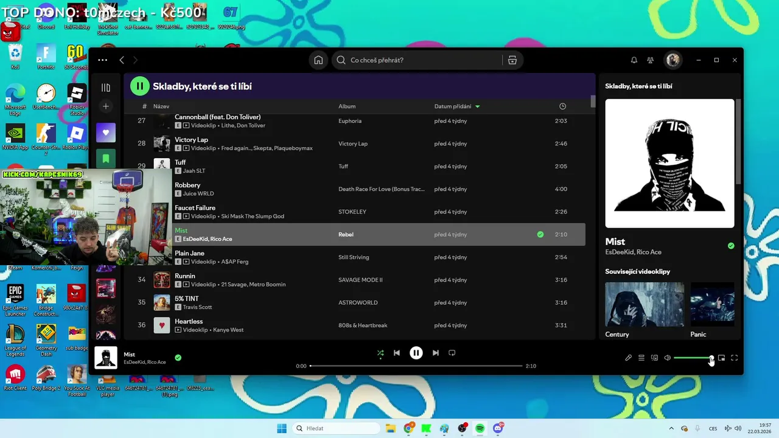Image resolution: width=779 pixels, height=438 pixels.
Task: Enter full screen player view
Action: coord(734,358)
